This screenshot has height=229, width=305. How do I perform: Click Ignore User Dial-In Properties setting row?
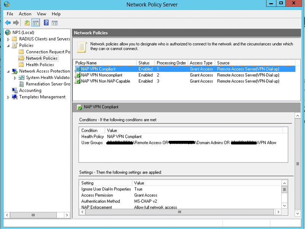(180, 189)
